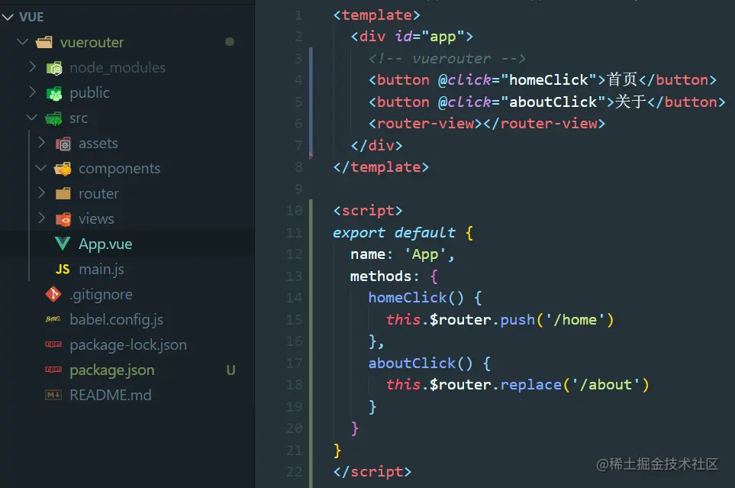Screen dimensions: 735x488
Task: Click the vuerouter folder icon
Action: 44,43
